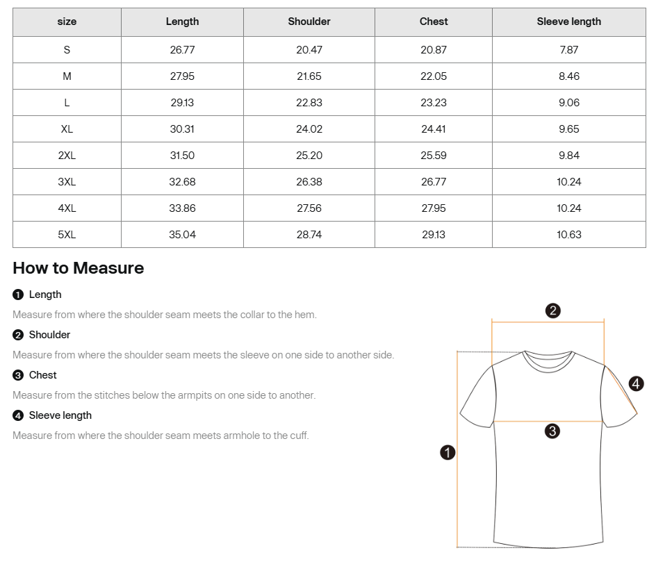Screen dimensions: 656x580
Task: Click the number 4 Sleeve length bullet icon
Action: tap(18, 415)
